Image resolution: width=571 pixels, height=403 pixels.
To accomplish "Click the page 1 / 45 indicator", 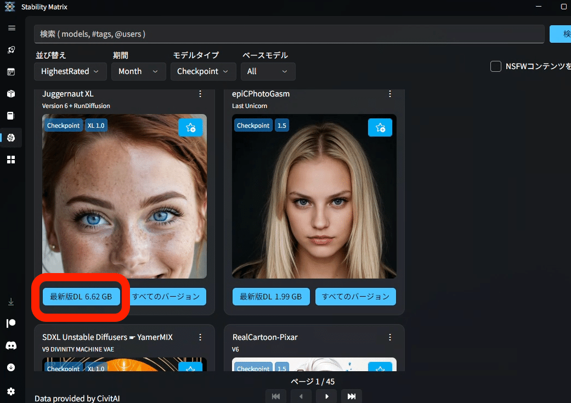I will tap(313, 381).
